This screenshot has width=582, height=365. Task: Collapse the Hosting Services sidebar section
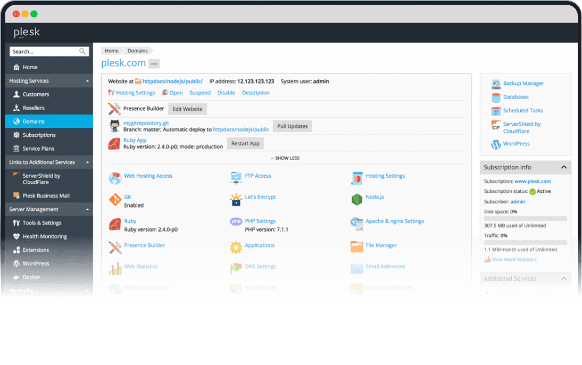[87, 81]
